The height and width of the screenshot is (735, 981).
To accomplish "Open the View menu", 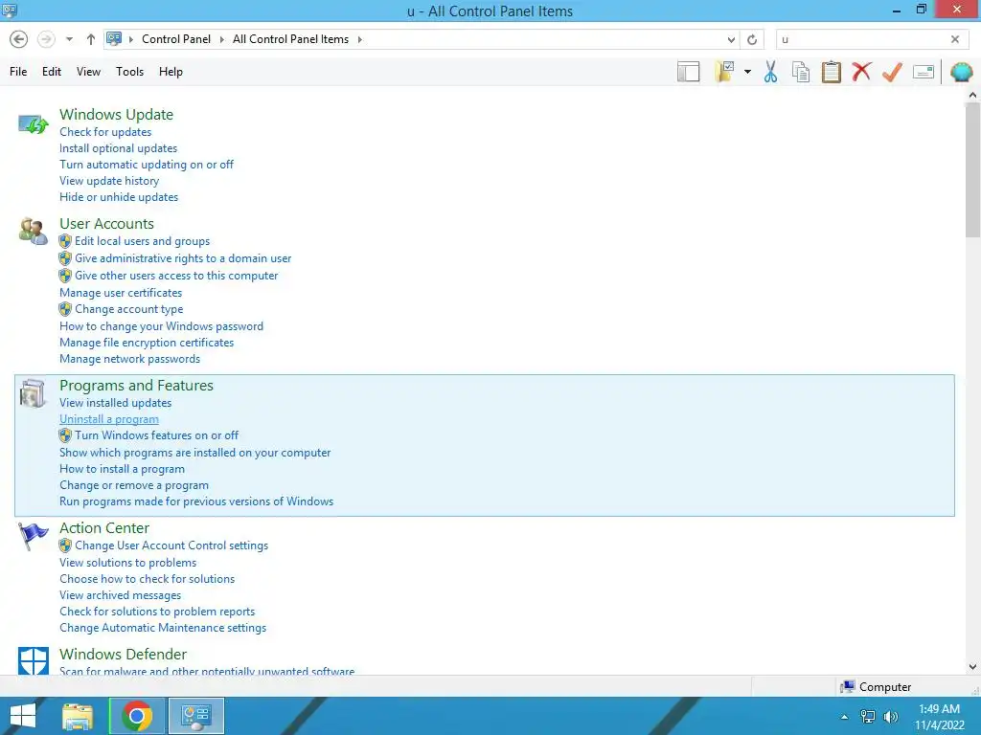I will click(x=88, y=72).
